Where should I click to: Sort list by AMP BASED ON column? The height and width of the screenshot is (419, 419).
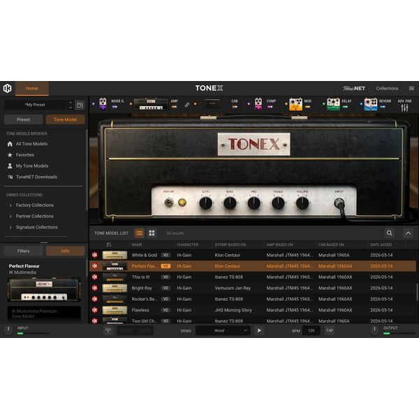tap(279, 245)
